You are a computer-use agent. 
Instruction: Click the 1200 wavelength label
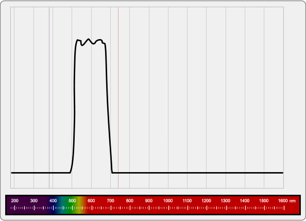point(206,201)
